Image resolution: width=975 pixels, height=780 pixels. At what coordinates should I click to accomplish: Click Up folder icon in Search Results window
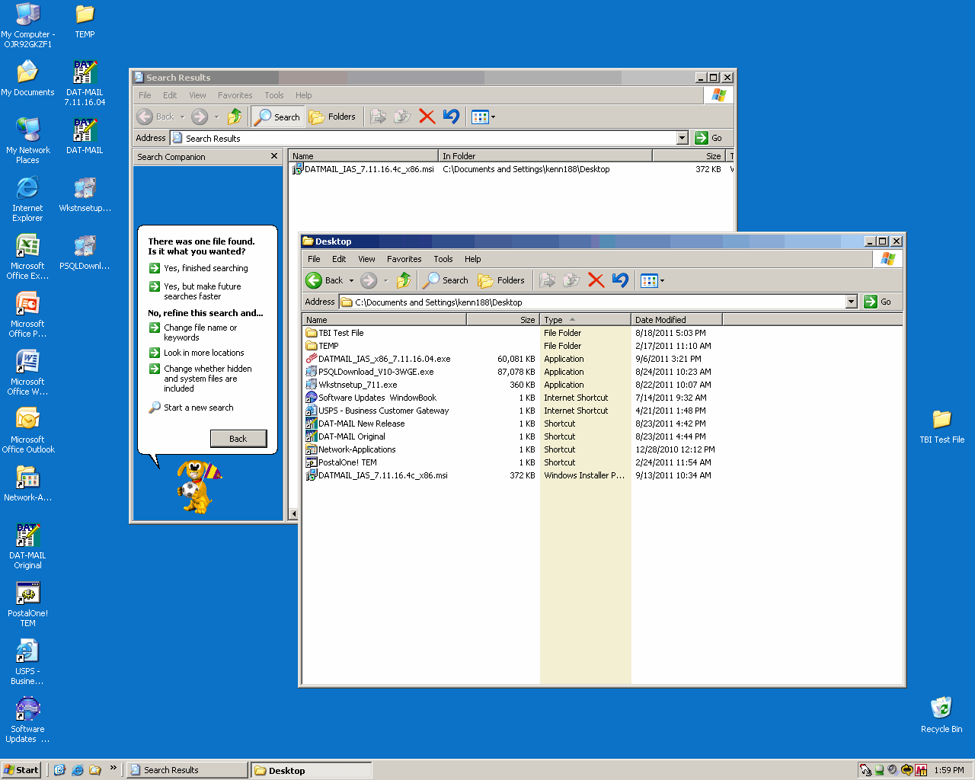click(x=235, y=117)
